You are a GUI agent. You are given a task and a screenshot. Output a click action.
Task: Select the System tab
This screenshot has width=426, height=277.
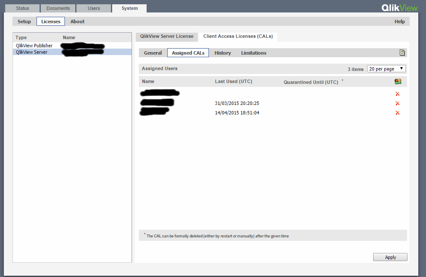point(129,9)
